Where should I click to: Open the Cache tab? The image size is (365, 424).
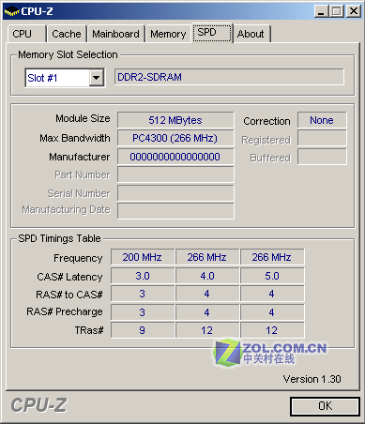coord(67,34)
